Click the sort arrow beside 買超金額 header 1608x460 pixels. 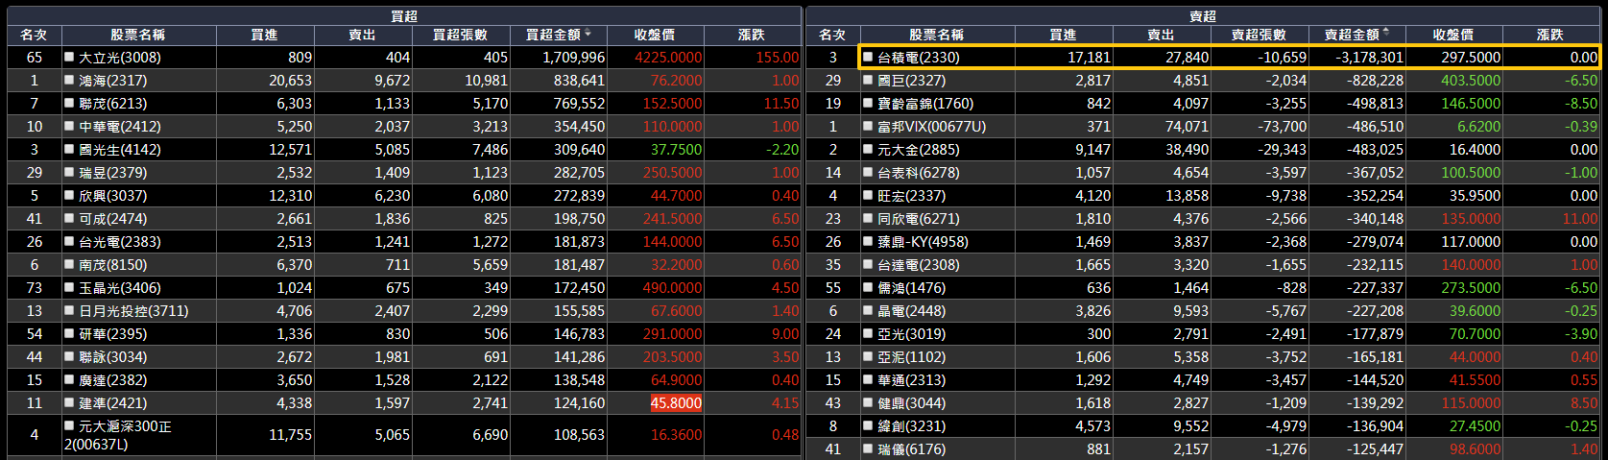[588, 34]
